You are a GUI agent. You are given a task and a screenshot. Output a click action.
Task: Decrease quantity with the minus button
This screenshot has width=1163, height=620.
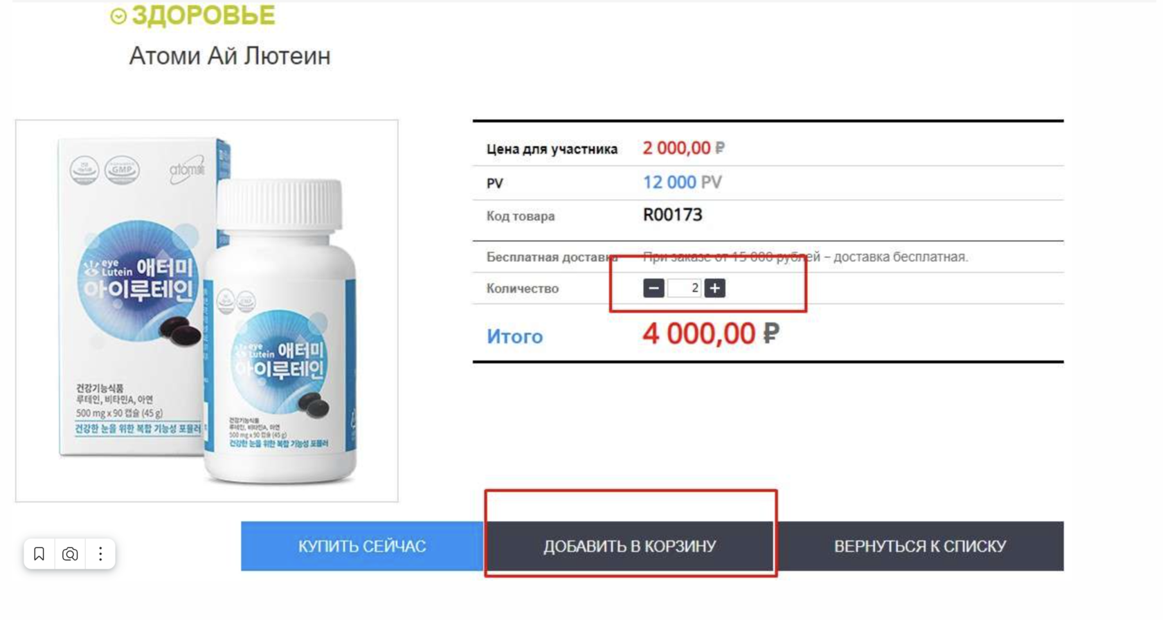(x=653, y=288)
